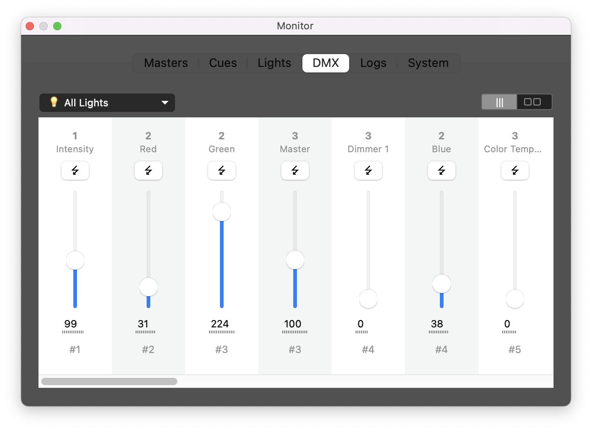
Task: Click the light bulb icon beside All Lights
Action: [54, 102]
